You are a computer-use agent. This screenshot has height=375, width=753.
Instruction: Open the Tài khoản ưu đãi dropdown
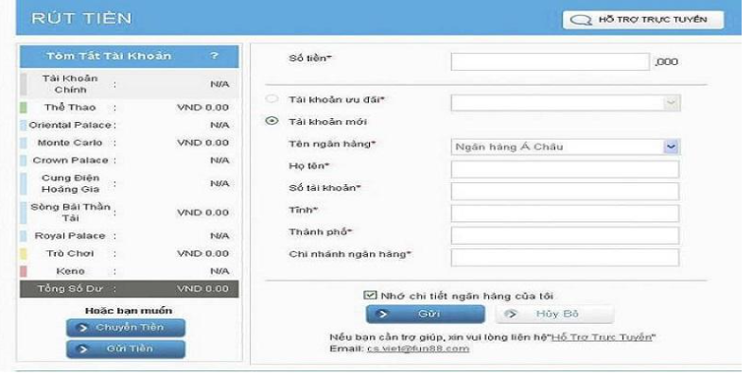566,103
